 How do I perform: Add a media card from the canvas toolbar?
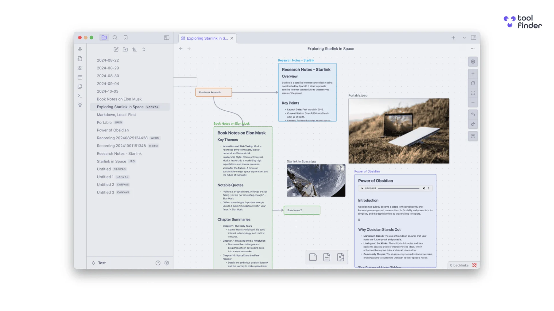point(340,257)
